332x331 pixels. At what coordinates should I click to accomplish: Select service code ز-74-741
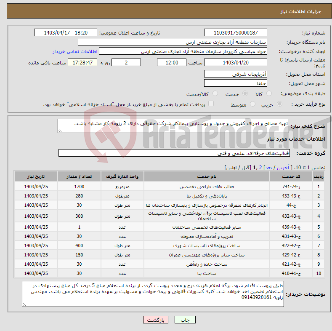pos(291,187)
